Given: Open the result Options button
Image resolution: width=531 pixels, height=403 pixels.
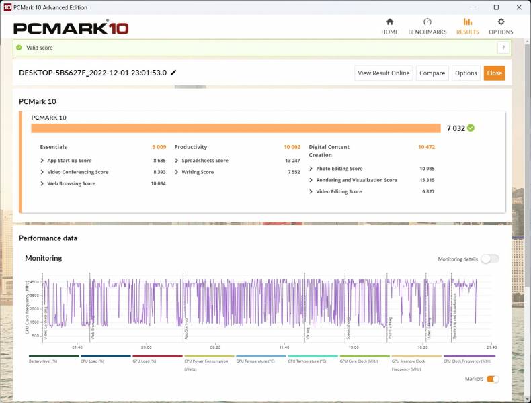Looking at the screenshot, I should point(466,73).
